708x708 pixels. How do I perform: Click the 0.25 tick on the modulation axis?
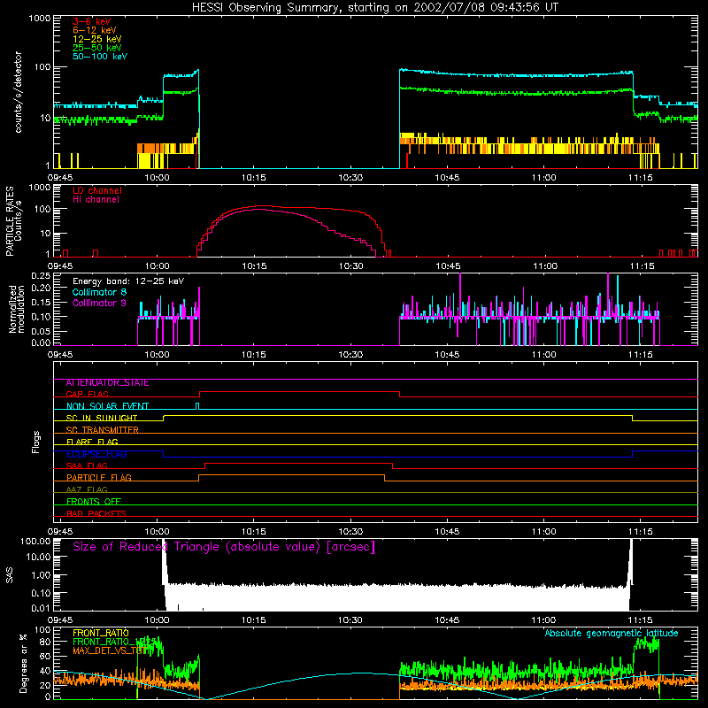click(x=41, y=275)
